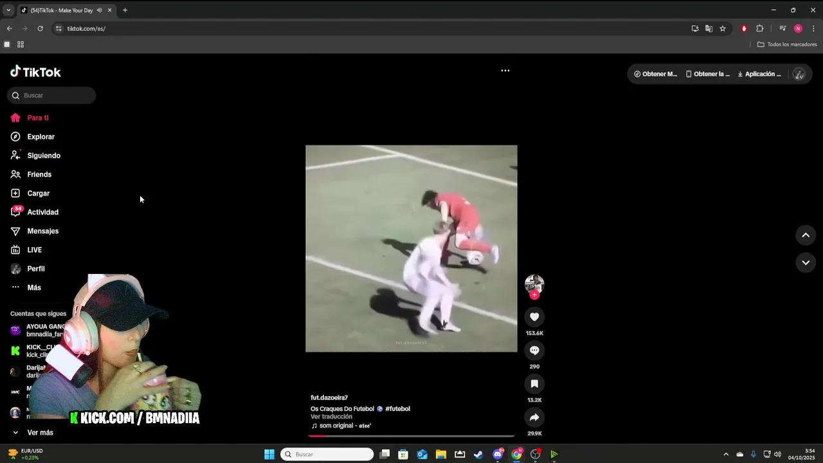Like the video with the heart icon
The height and width of the screenshot is (463, 823).
(x=534, y=317)
